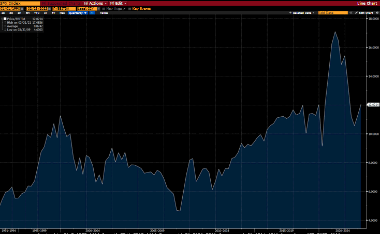Click the 16.0000 y-axis label
This screenshot has width=380, height=234.
(374, 48)
